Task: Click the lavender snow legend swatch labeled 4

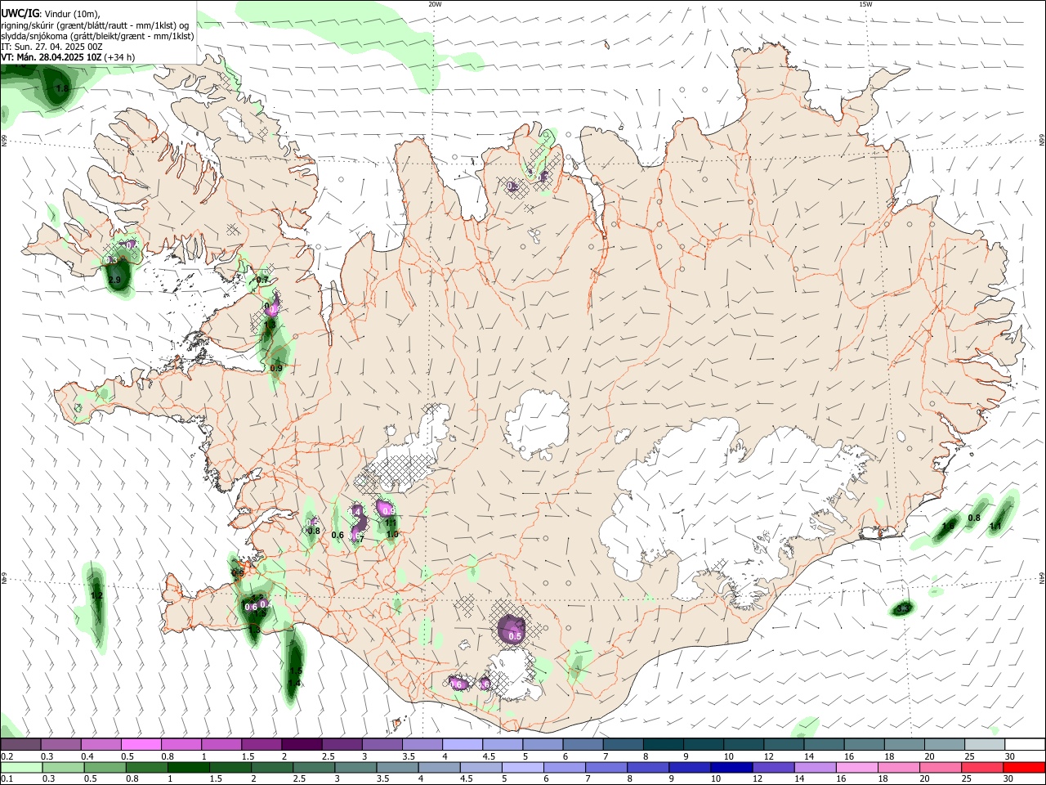Action: click(x=462, y=744)
